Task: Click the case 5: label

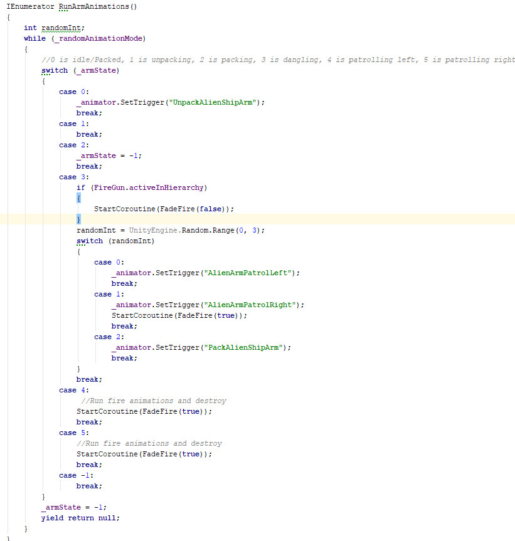Action: tap(74, 433)
